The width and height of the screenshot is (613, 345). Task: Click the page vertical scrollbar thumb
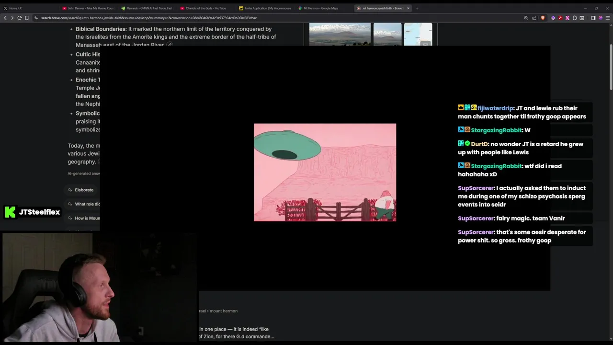click(x=611, y=66)
